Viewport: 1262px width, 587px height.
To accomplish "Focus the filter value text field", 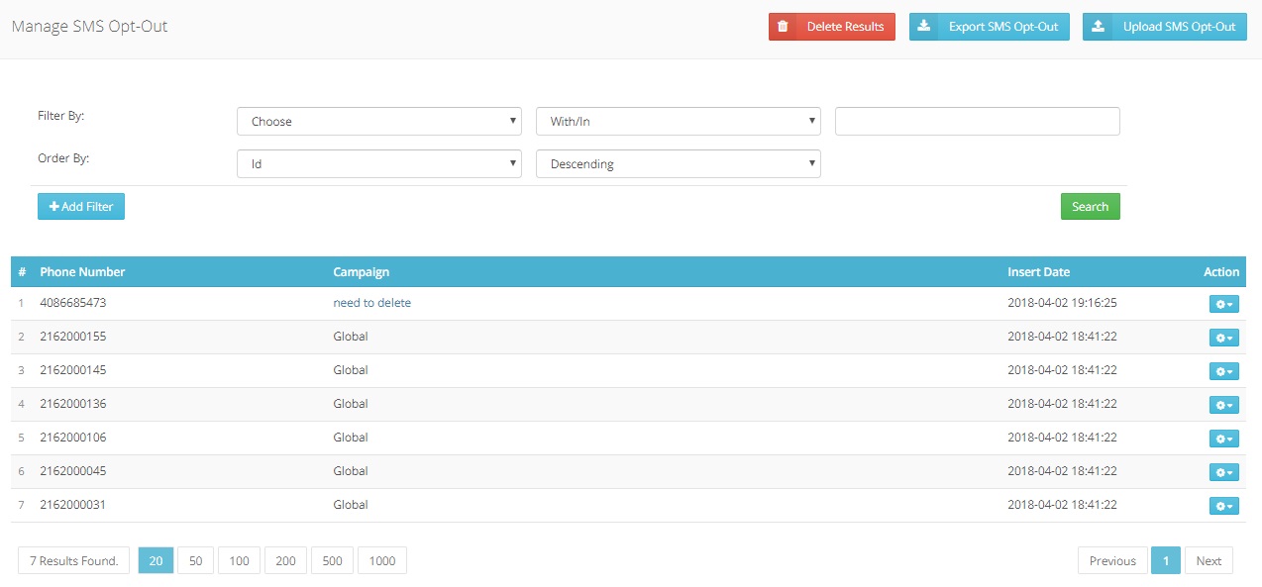I will point(978,122).
